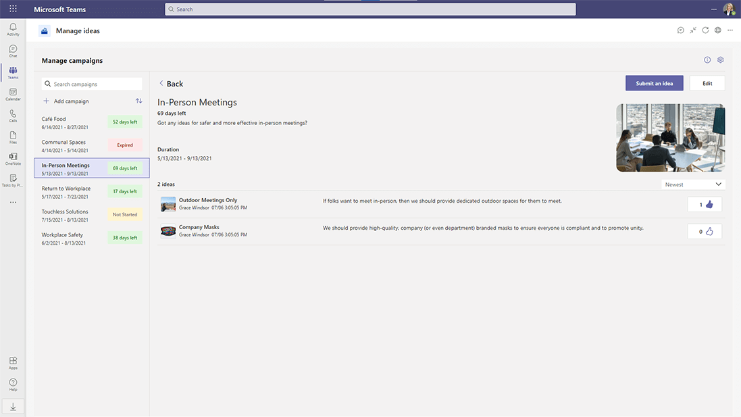Open the Activity feed icon
Screen dimensions: 741x417
(13, 29)
